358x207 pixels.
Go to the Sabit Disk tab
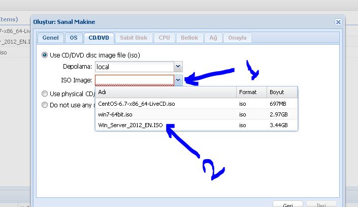(x=134, y=38)
